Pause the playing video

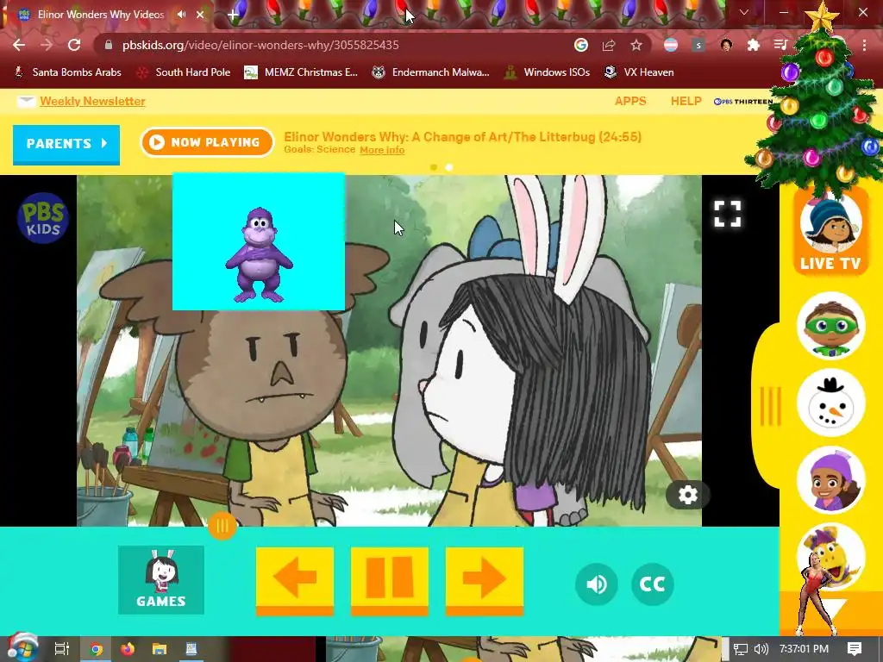pyautogui.click(x=390, y=580)
